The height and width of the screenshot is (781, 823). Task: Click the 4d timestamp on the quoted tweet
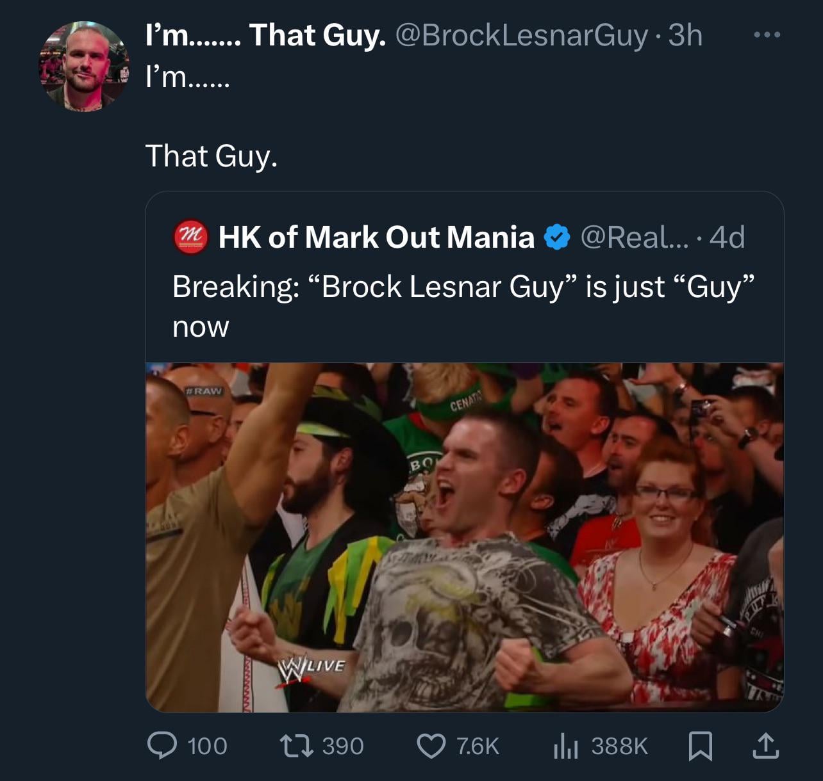pyautogui.click(x=727, y=238)
